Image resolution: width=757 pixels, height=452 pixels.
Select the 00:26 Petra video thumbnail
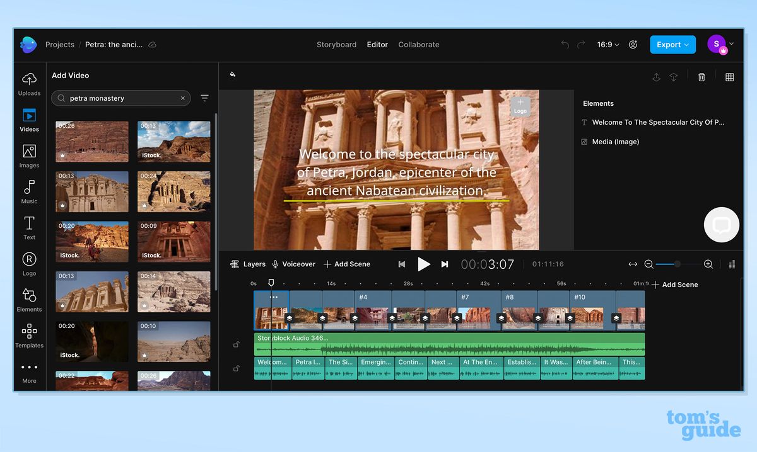point(91,141)
